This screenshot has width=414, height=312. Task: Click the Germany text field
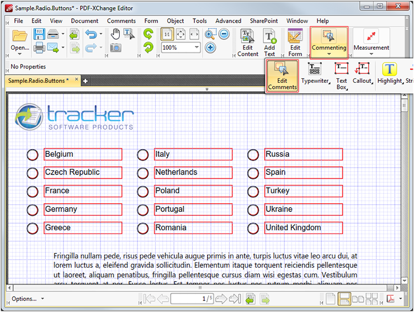click(83, 209)
